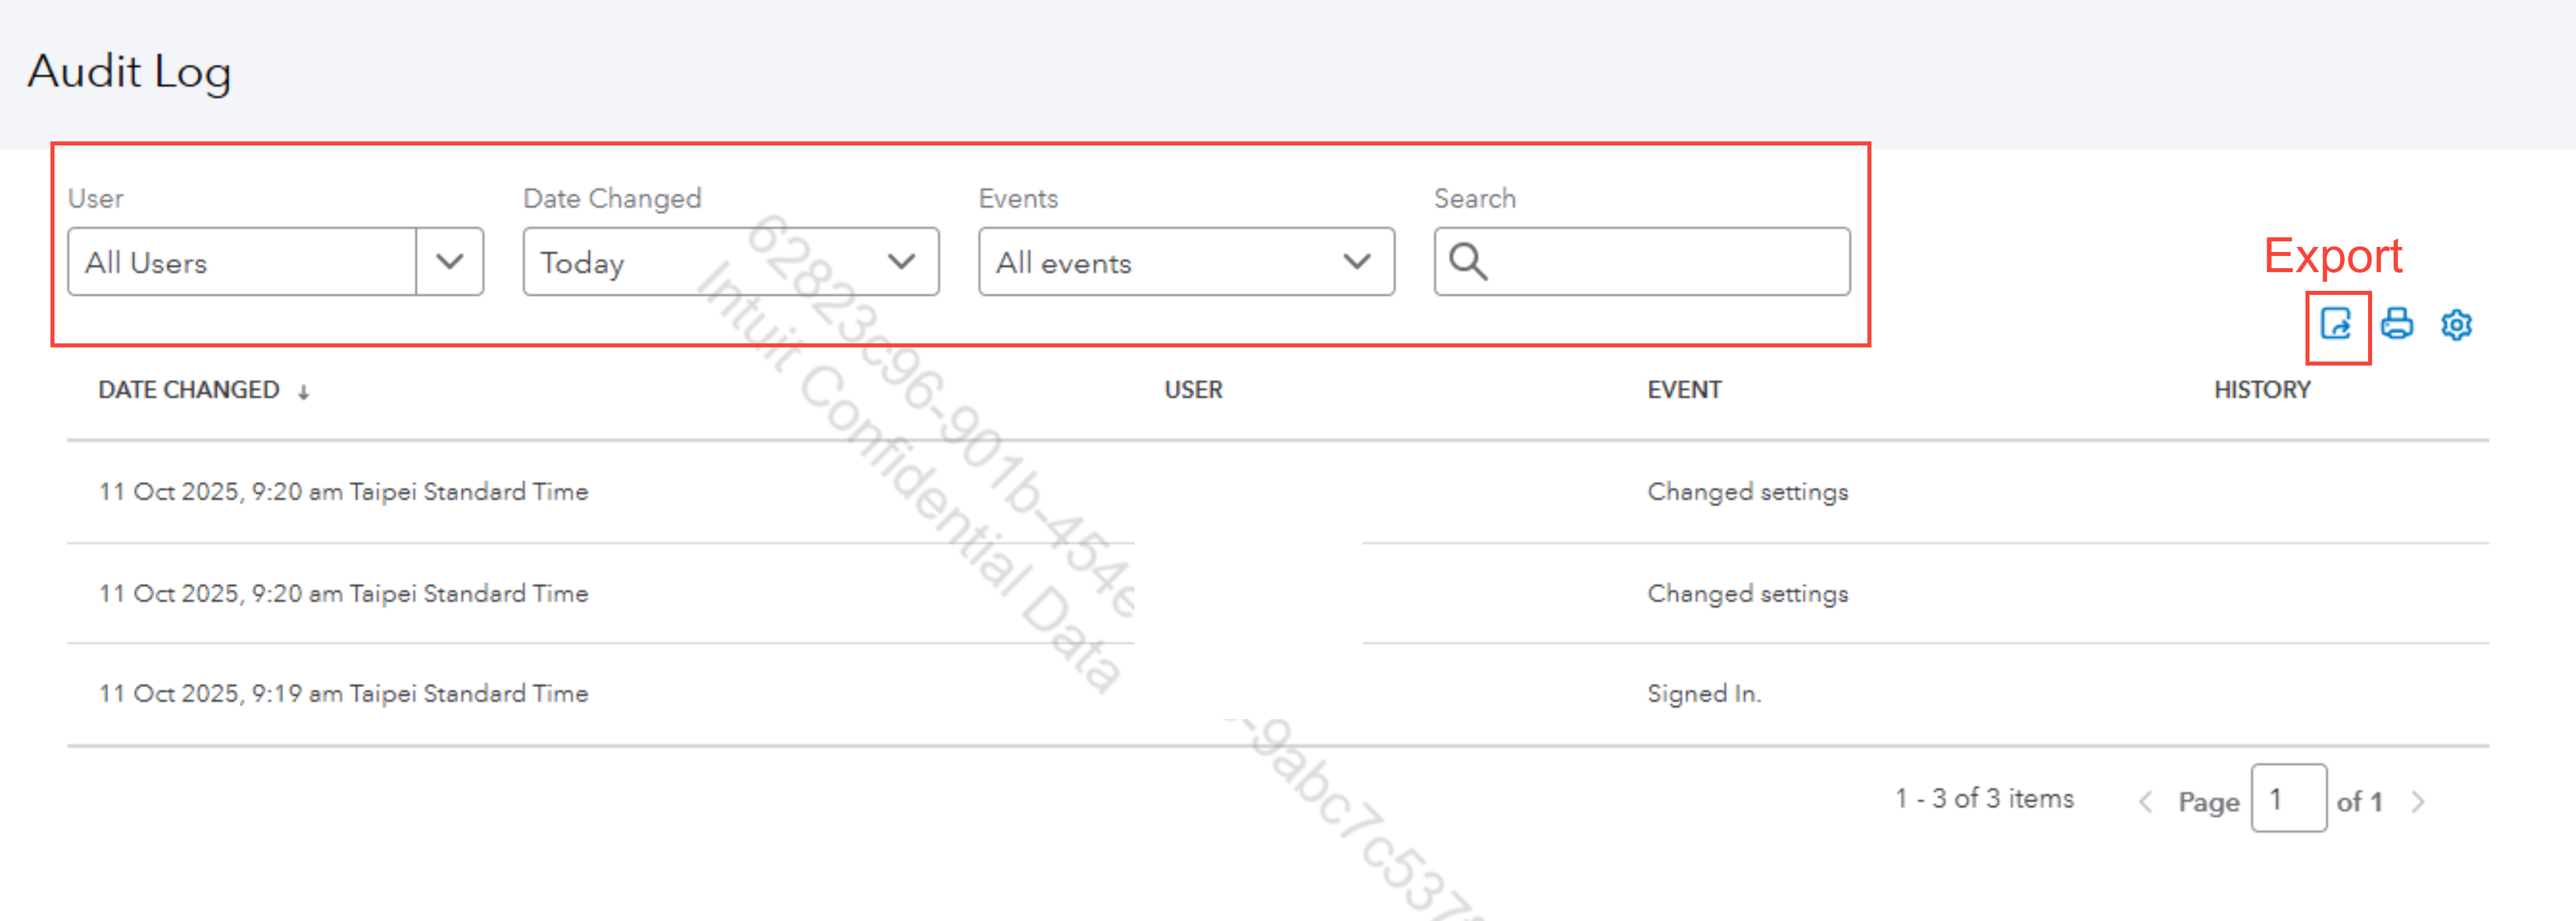Click the Export audit log icon
Screen dimensions: 2576x921
[2336, 325]
